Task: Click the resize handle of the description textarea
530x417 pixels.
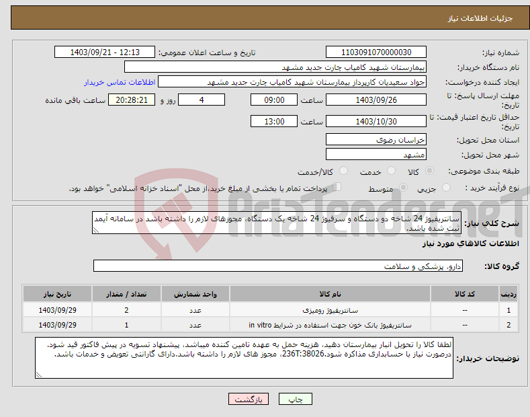Action: click(95, 231)
